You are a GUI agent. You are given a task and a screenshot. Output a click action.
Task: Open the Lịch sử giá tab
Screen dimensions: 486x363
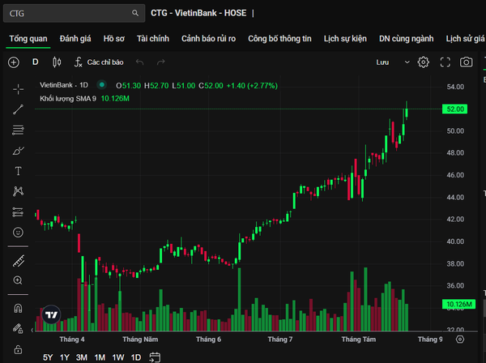click(x=465, y=39)
